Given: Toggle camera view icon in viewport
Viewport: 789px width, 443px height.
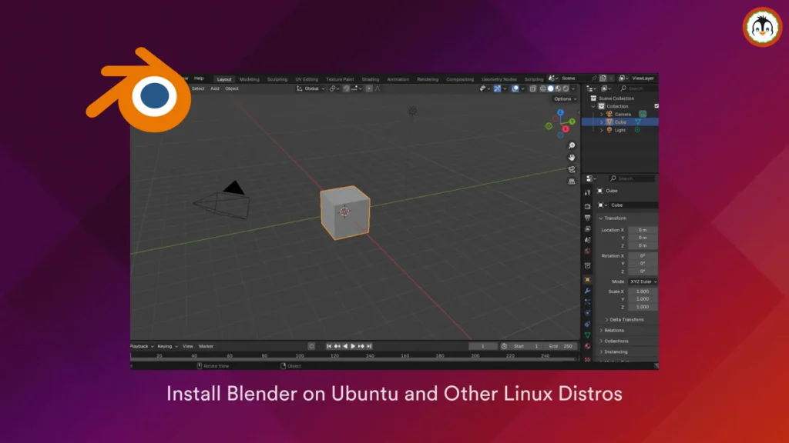Looking at the screenshot, I should pos(572,169).
